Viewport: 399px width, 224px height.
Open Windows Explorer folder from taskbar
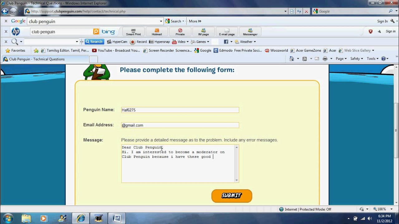tap(26, 218)
